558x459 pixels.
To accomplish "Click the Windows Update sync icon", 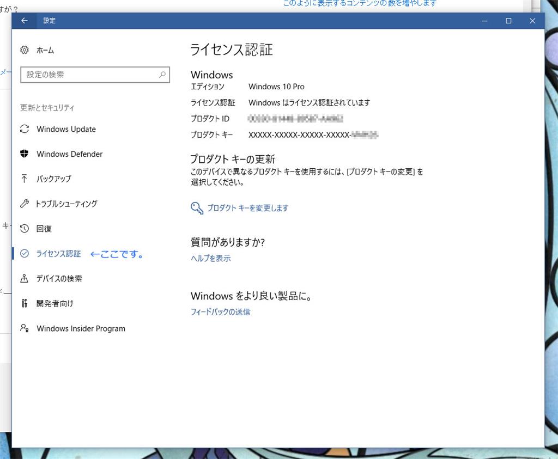I will click(x=24, y=128).
